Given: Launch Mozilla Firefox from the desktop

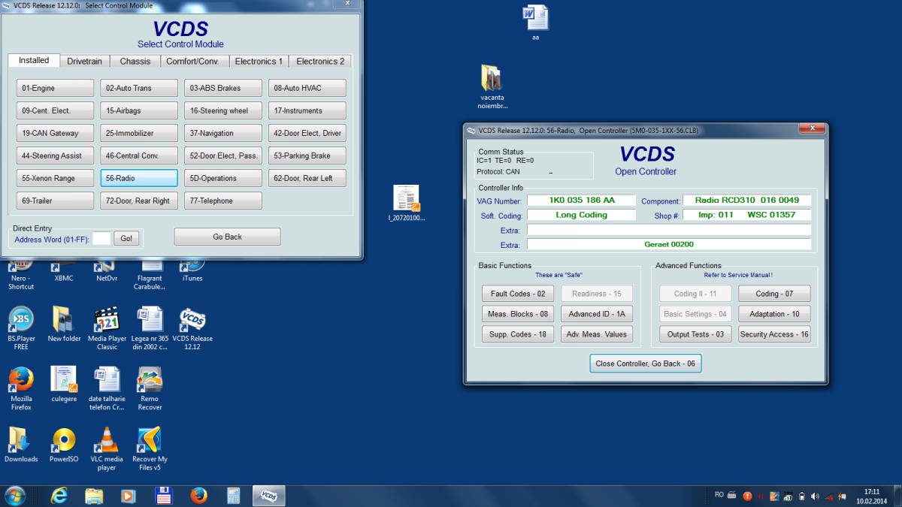Looking at the screenshot, I should pyautogui.click(x=21, y=380).
